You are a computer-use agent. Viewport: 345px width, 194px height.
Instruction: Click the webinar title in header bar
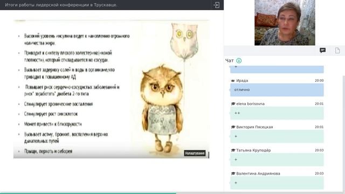point(61,5)
